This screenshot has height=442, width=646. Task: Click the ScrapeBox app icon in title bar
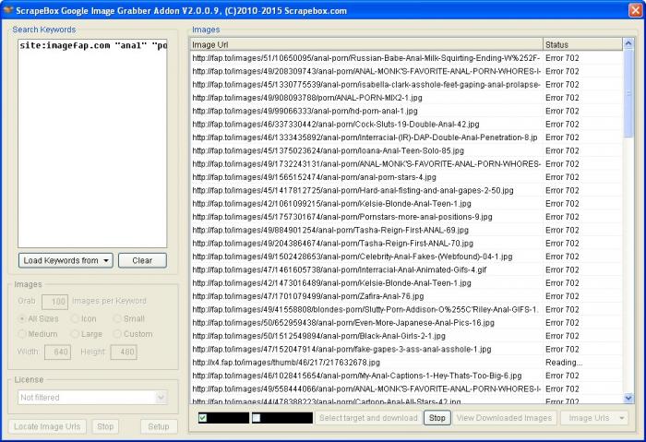[x=8, y=10]
